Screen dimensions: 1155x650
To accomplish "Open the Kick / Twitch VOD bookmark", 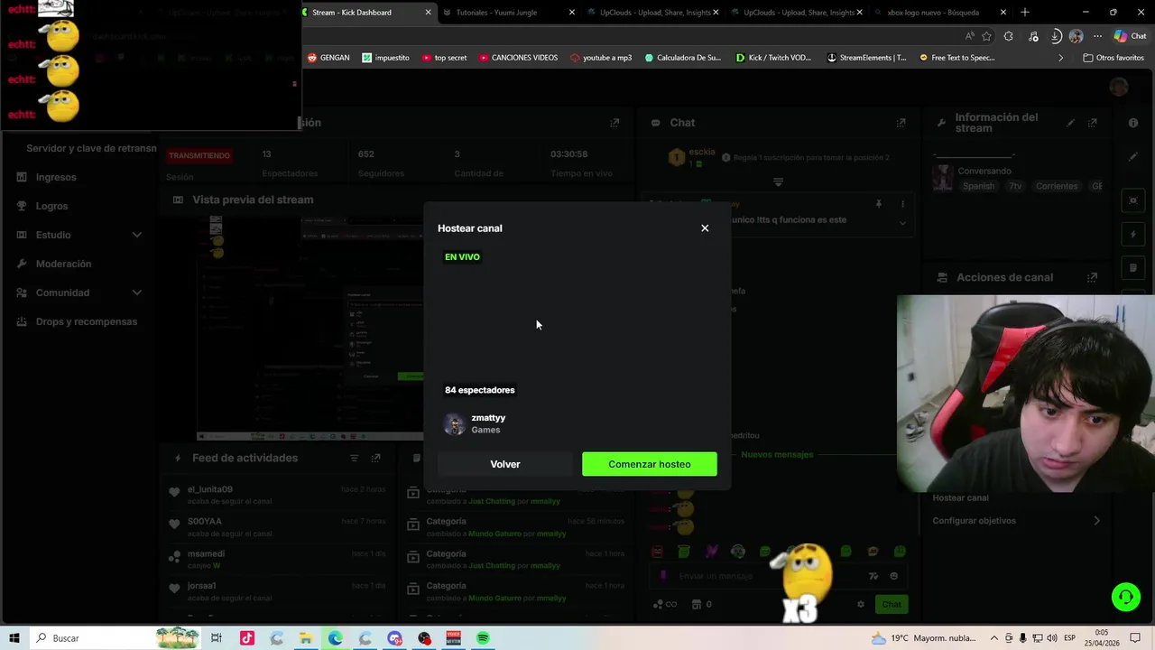I will tap(773, 58).
